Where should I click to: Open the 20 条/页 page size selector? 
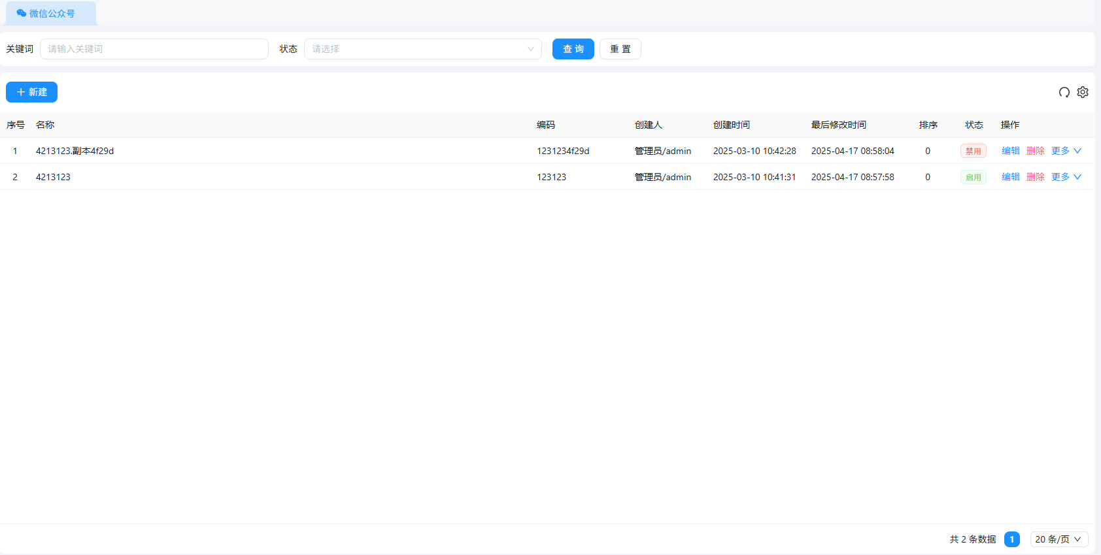[x=1059, y=539]
